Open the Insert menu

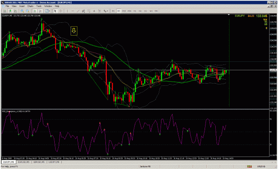(x=22, y=6)
